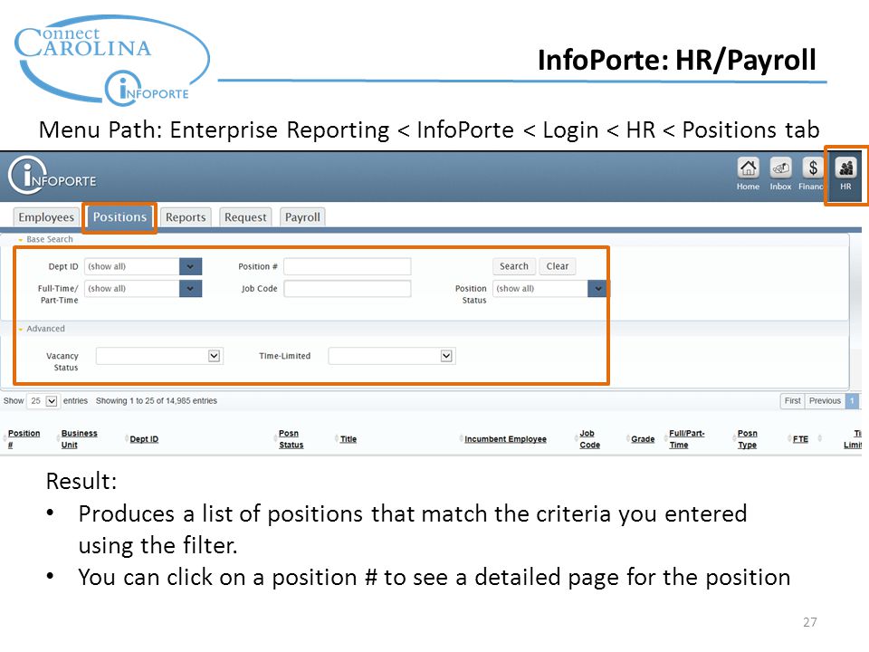Sort by Full/Part-Time column header

pyautogui.click(x=687, y=439)
